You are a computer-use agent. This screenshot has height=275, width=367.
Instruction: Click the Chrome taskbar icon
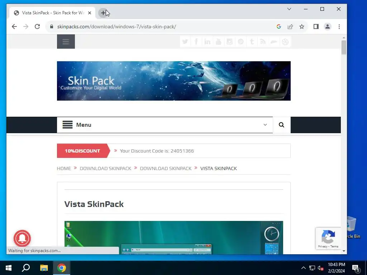(x=62, y=268)
